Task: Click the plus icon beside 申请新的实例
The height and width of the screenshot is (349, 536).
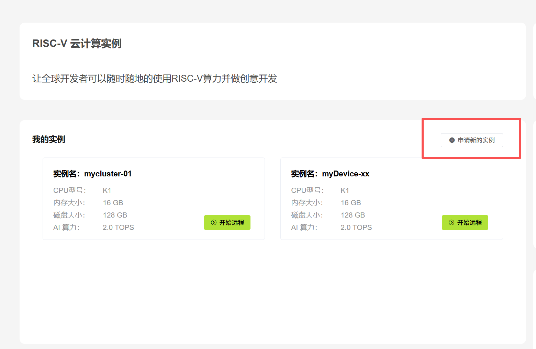Action: click(x=452, y=140)
